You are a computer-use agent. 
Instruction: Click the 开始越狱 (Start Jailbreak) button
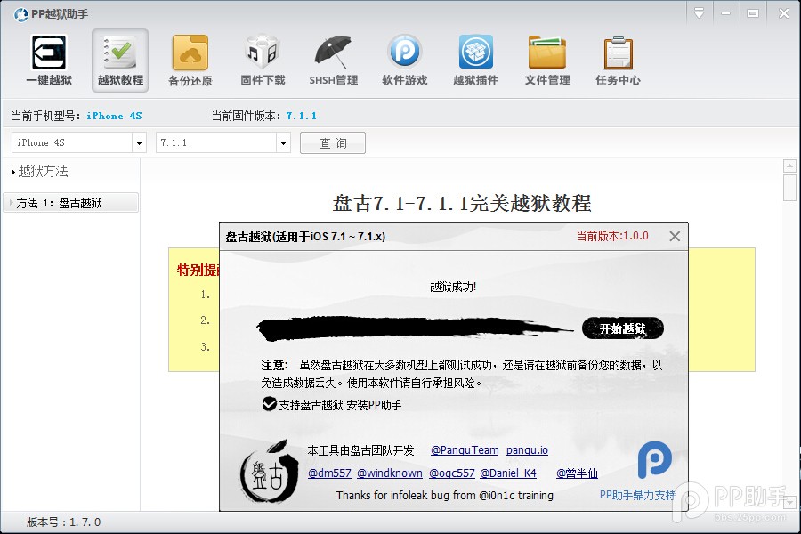tap(622, 328)
